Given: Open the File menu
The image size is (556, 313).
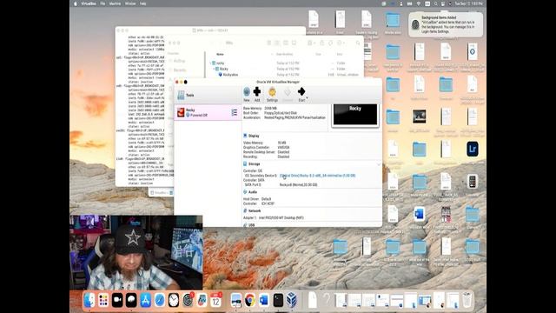Looking at the screenshot, I should click(103, 3).
